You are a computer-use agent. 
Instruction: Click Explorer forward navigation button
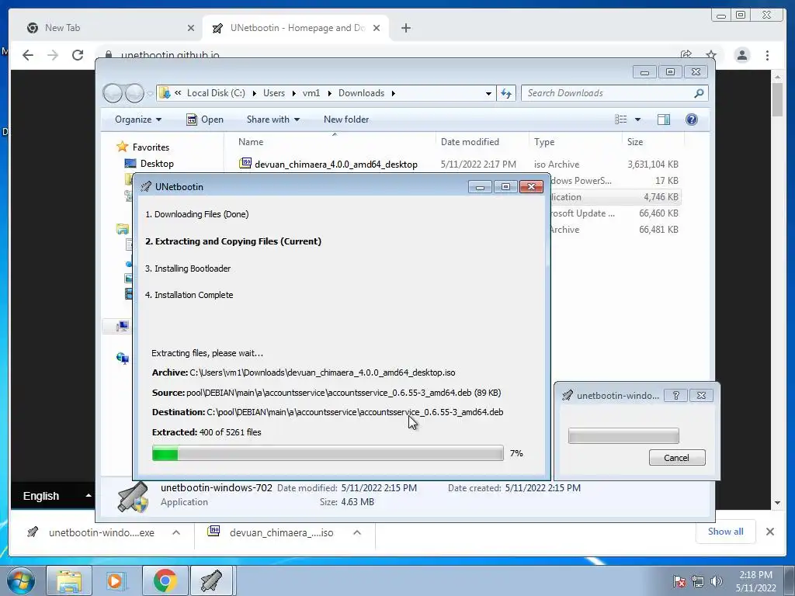(134, 93)
